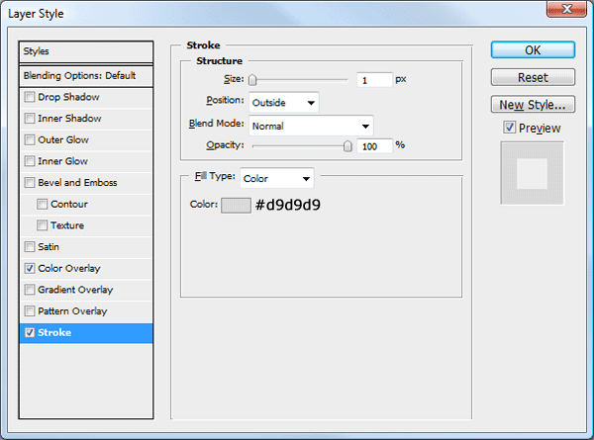
Task: Confirm with the OK button
Action: (x=533, y=50)
